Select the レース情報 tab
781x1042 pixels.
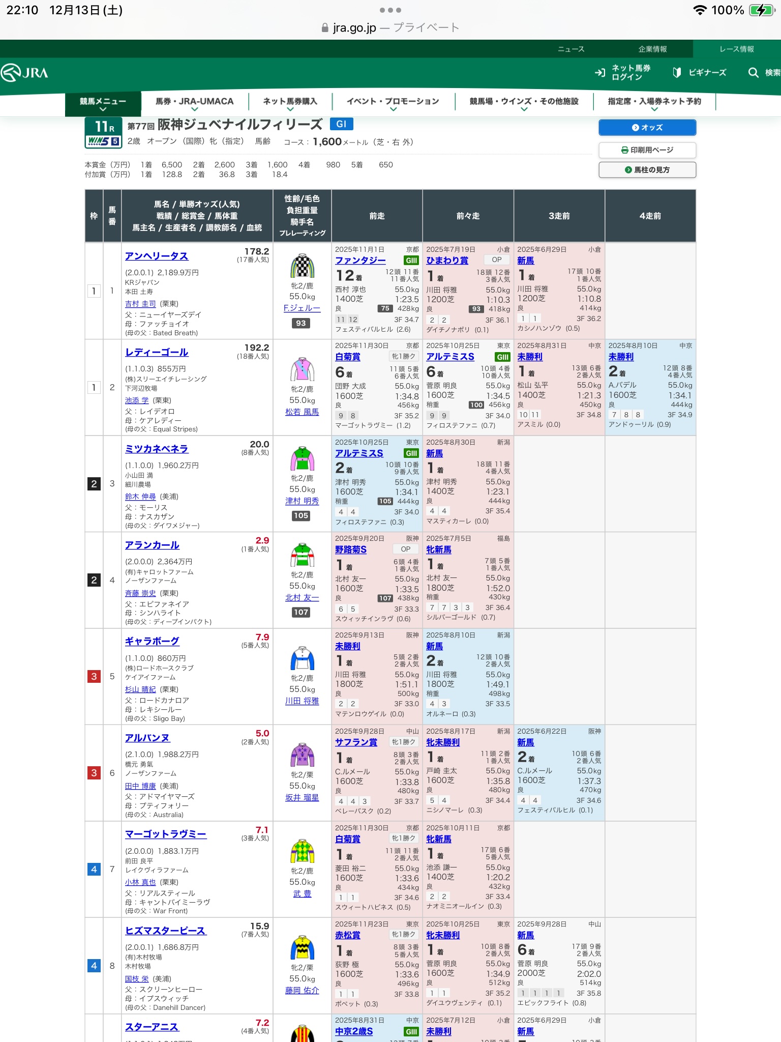coord(737,49)
